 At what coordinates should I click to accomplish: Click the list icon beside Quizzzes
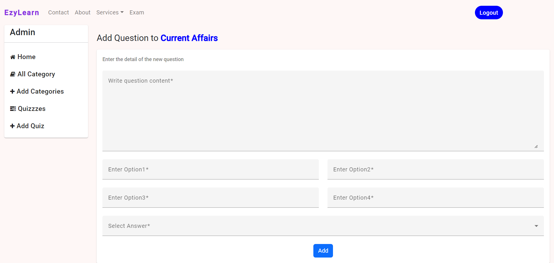(12, 109)
